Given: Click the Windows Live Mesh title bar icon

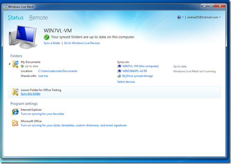Looking at the screenshot, I should 5,7.
